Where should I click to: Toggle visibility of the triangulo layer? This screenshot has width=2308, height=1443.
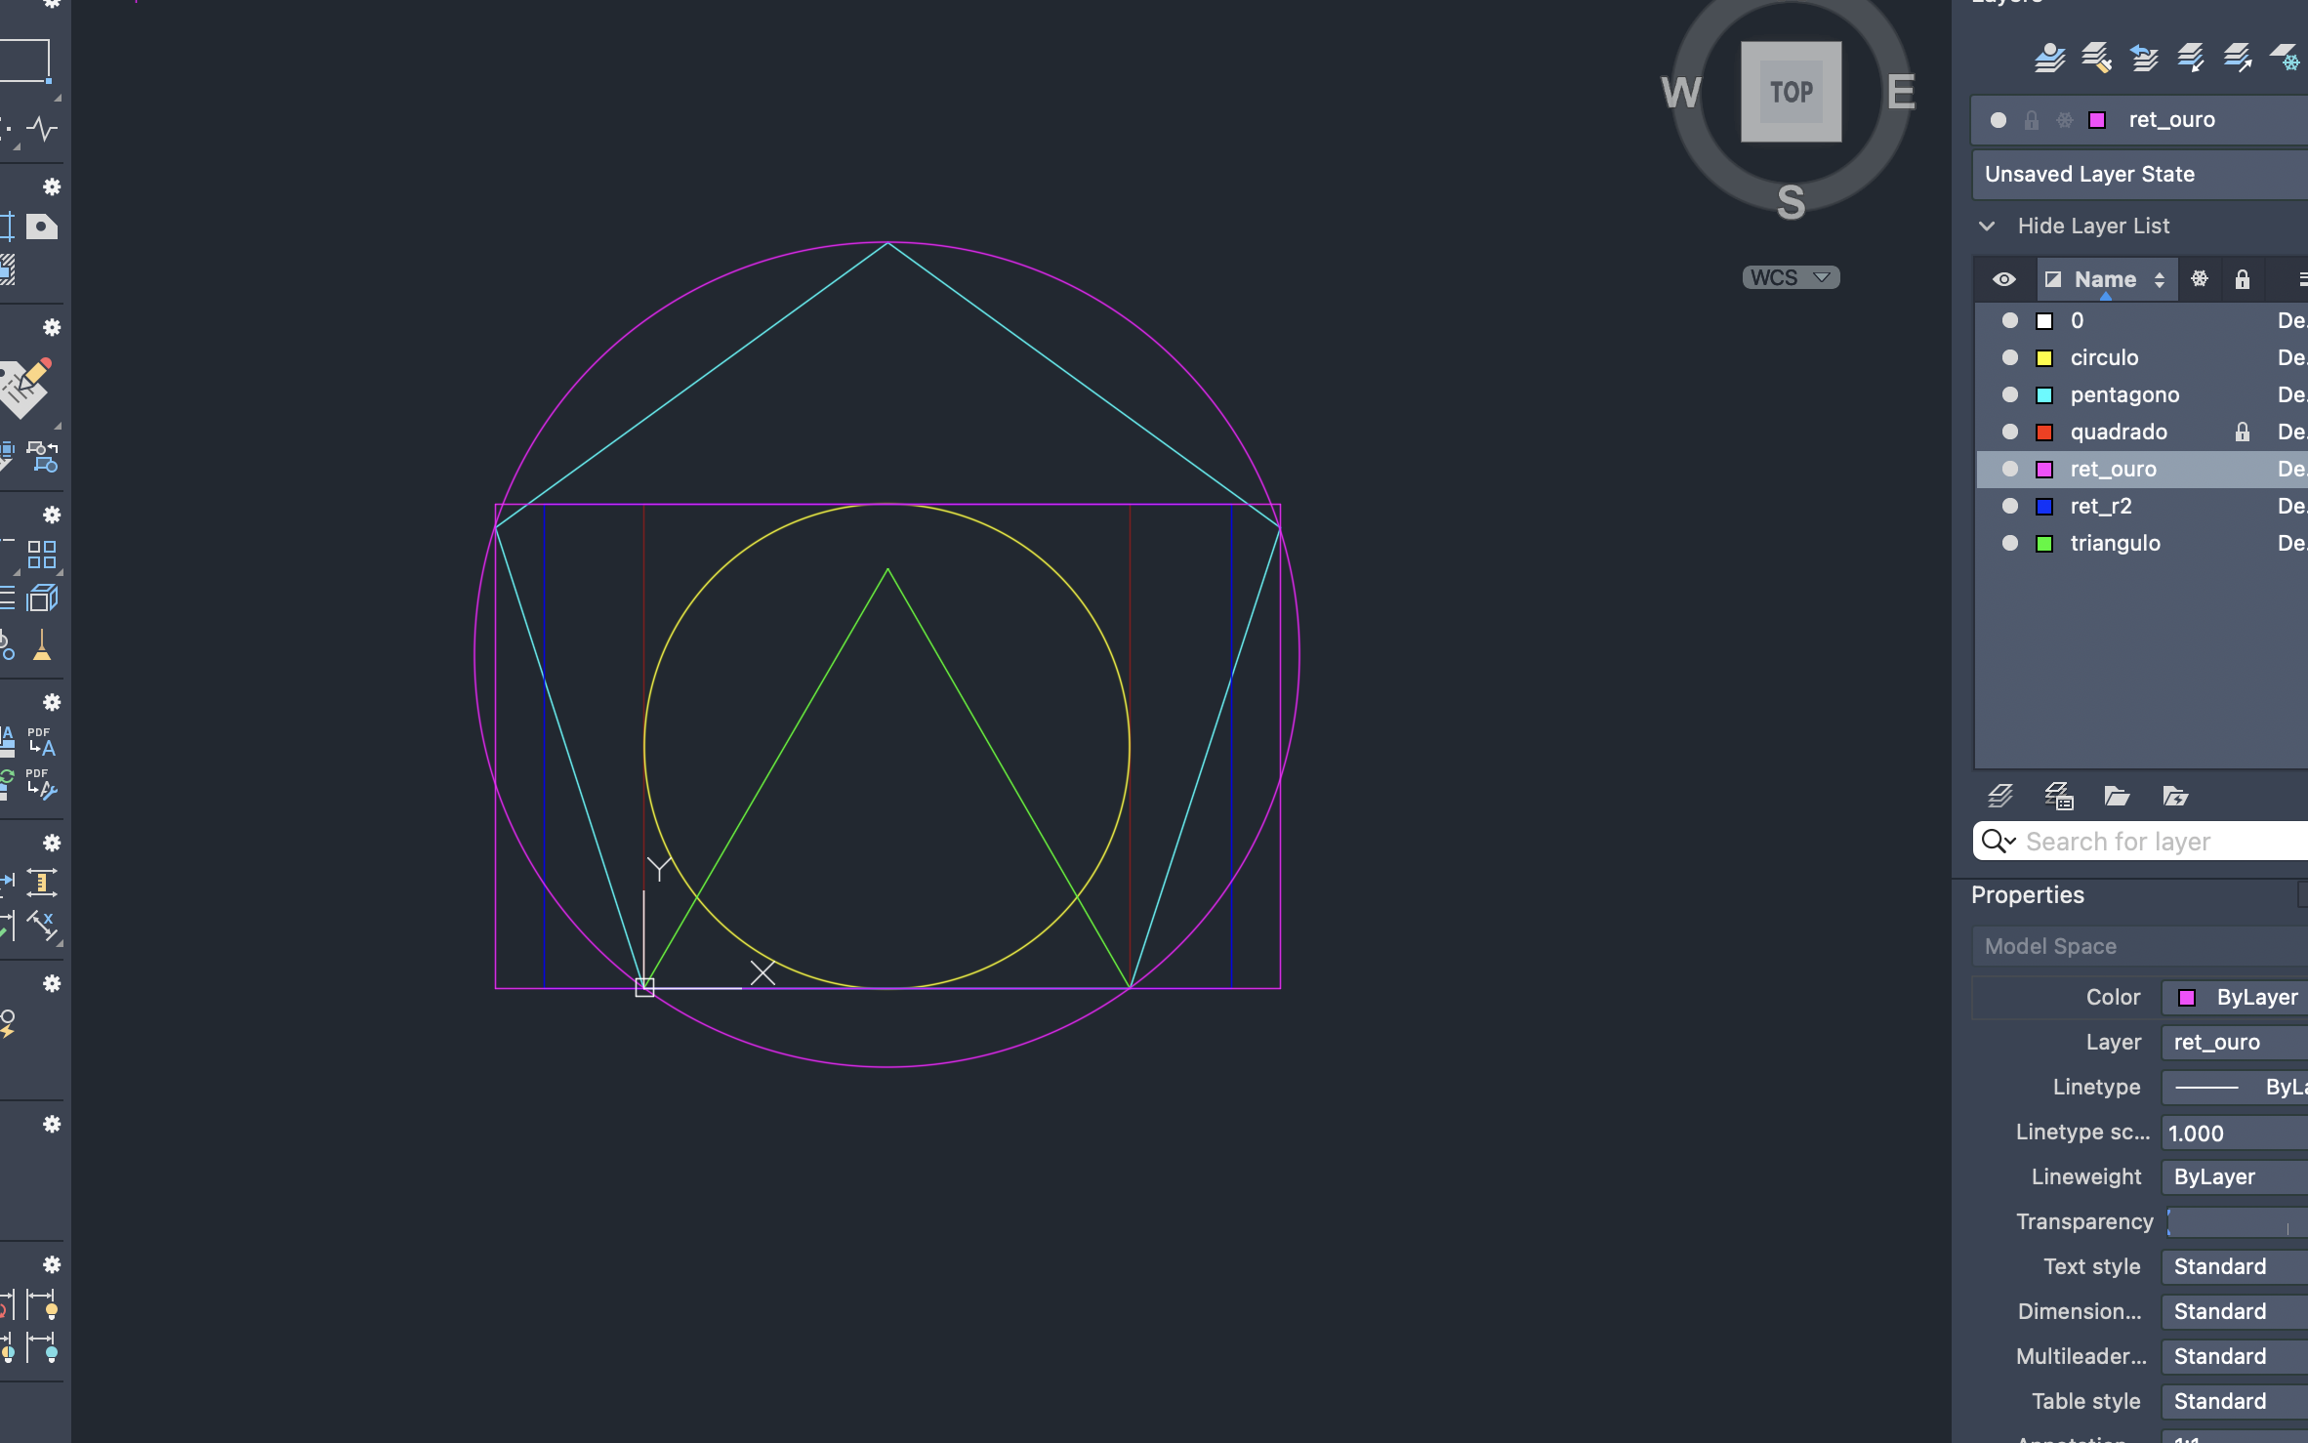(2009, 543)
